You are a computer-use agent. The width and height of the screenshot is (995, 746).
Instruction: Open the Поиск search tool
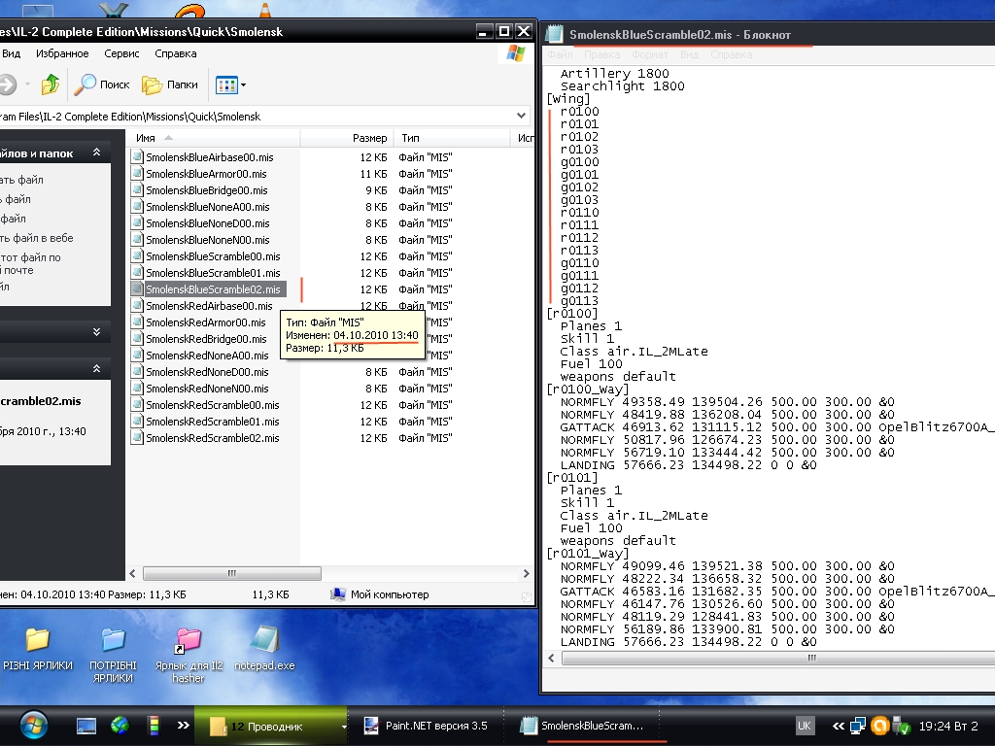[x=103, y=85]
